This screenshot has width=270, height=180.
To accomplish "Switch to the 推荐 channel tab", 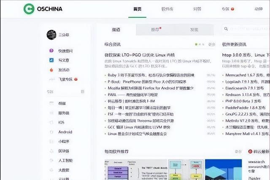I will [x=156, y=30].
